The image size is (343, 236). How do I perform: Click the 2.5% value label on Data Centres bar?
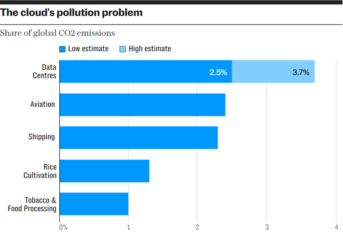218,72
